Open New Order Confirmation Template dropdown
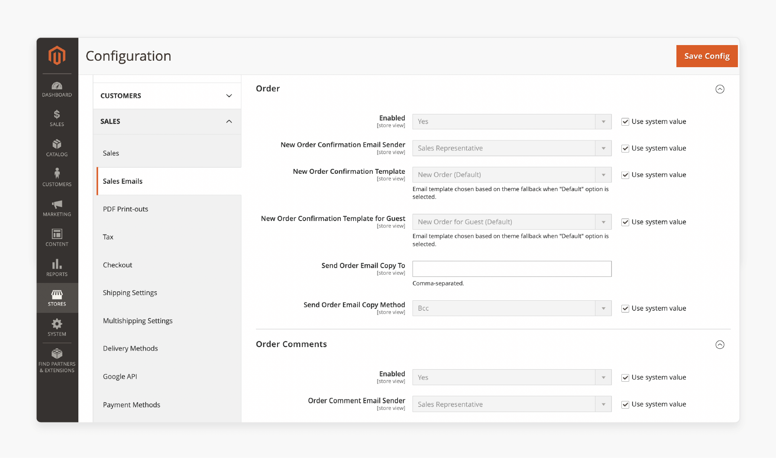The width and height of the screenshot is (776, 458). pos(512,175)
